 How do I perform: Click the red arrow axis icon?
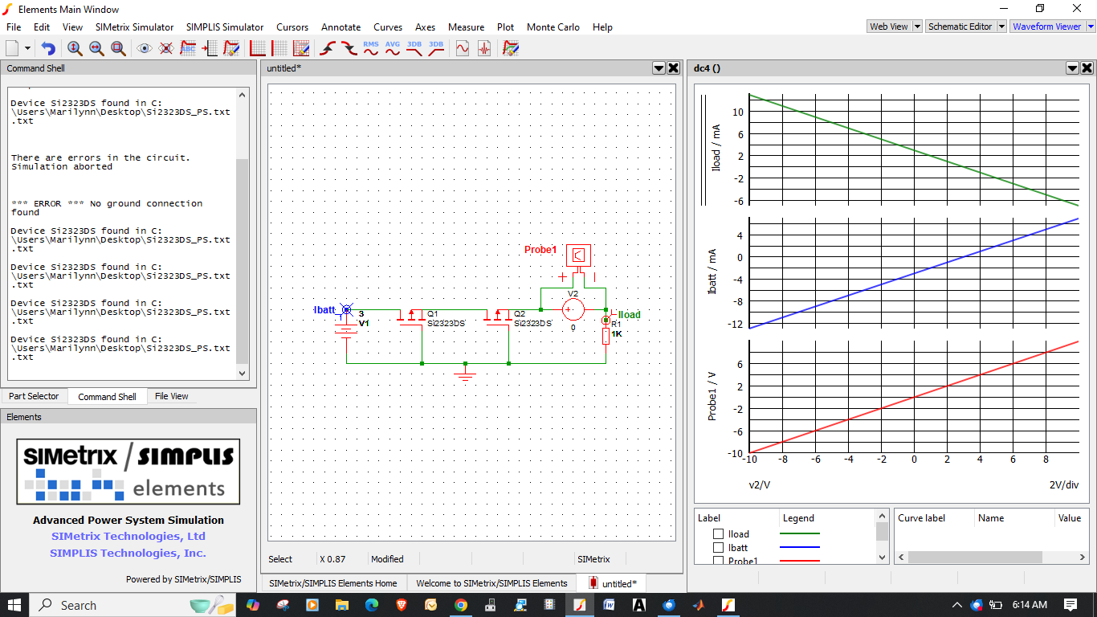[210, 48]
